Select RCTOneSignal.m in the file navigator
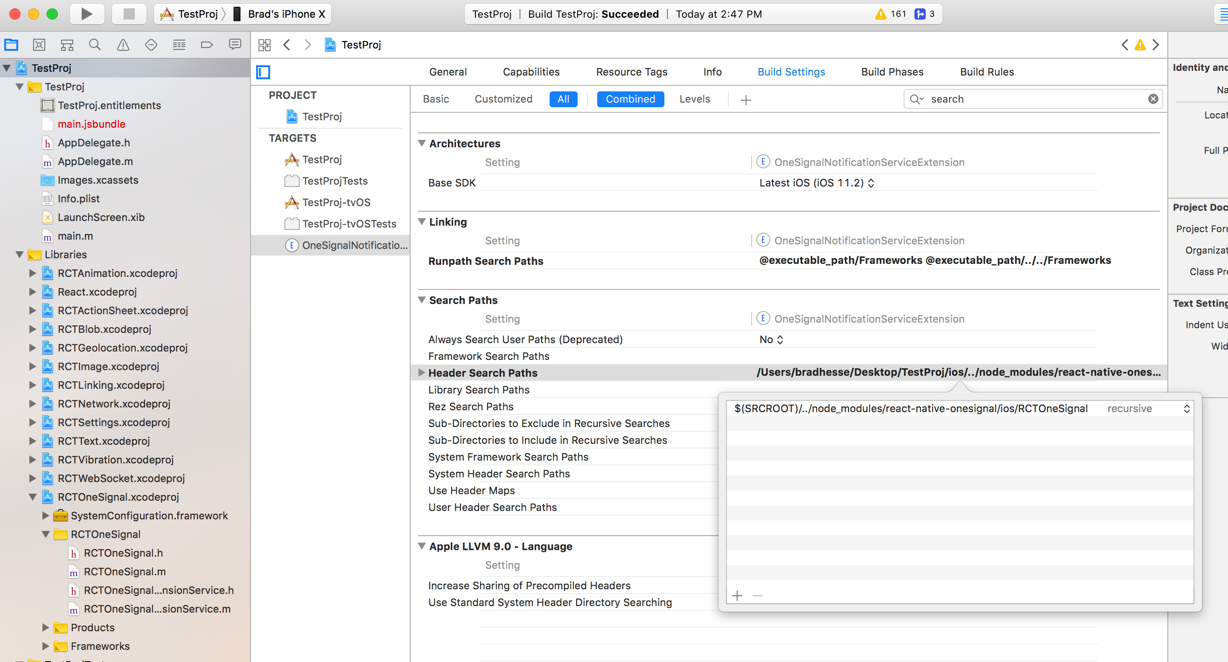The image size is (1228, 662). tap(125, 572)
